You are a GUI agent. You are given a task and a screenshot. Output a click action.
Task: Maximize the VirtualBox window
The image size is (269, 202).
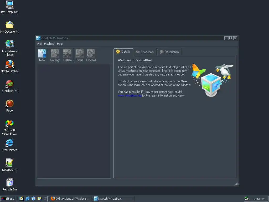point(230,38)
